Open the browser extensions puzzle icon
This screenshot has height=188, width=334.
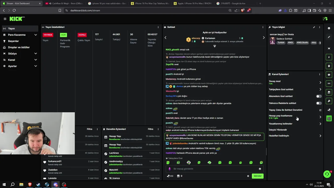290,10
